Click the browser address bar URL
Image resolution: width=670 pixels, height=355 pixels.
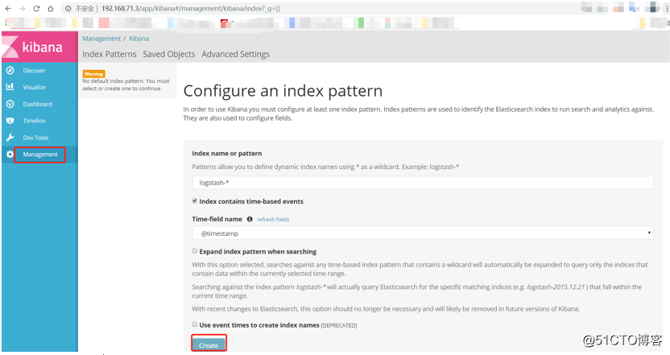point(191,9)
